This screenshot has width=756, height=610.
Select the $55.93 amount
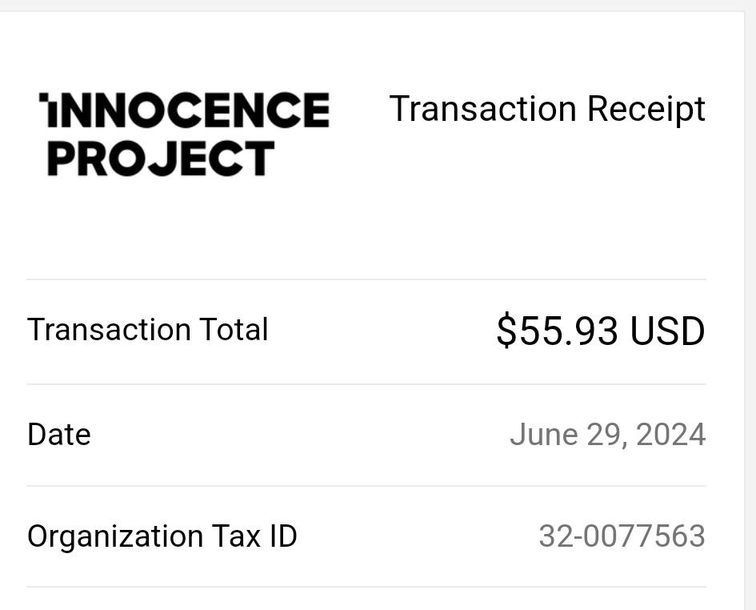point(557,331)
